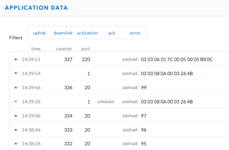The image size is (229, 150).
Task: Click uplink arrow icon for 14:39:51 row
Action: 16,59
